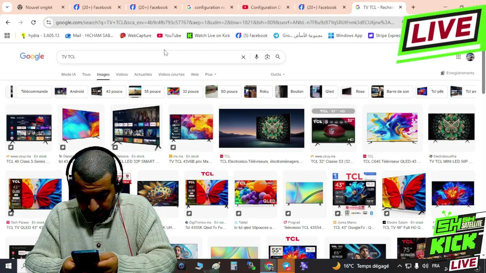This screenshot has width=486, height=273.
Task: Open the Google account profile avatar
Action: click(x=470, y=57)
